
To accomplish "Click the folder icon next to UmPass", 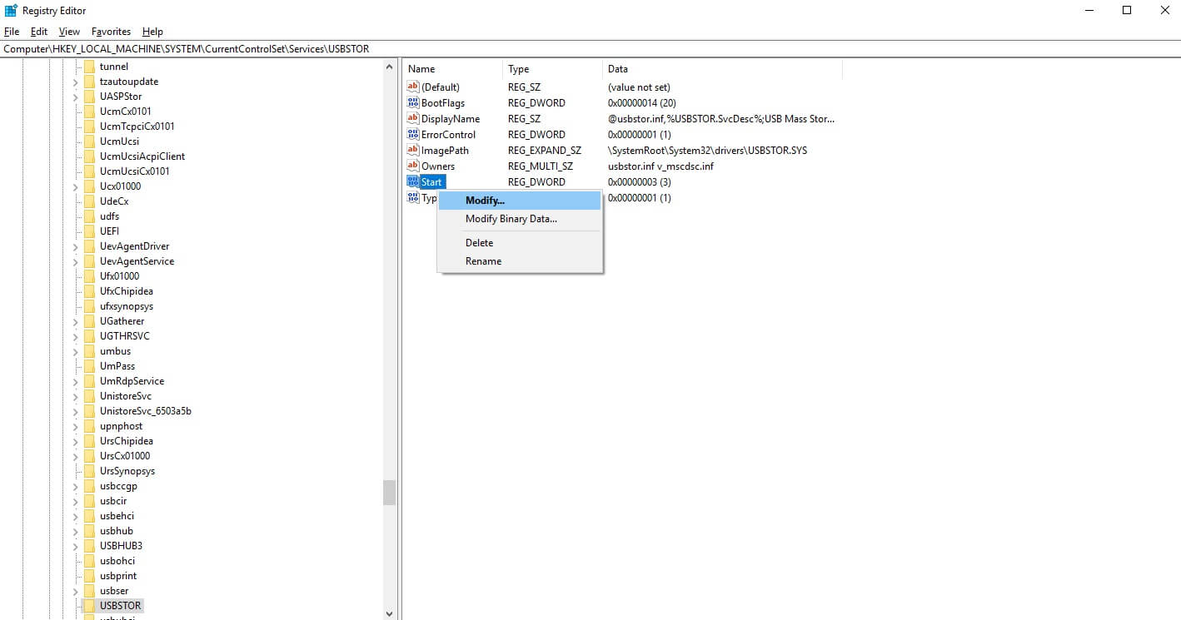I will point(89,365).
